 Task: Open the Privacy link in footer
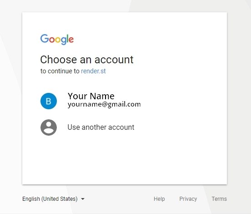[188, 199]
